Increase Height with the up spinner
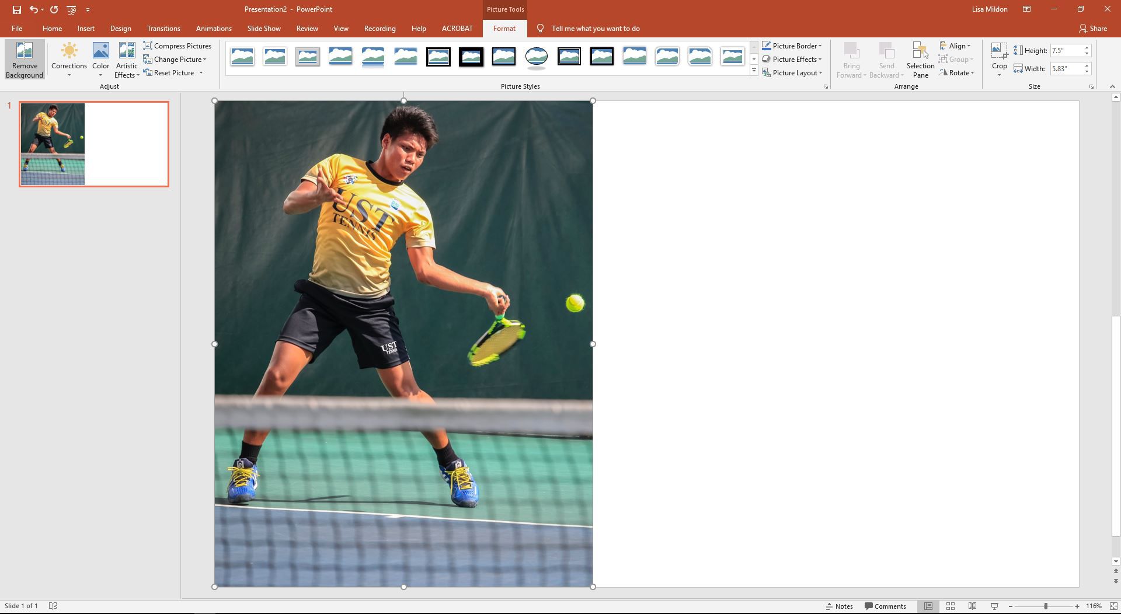The image size is (1121, 614). 1087,48
